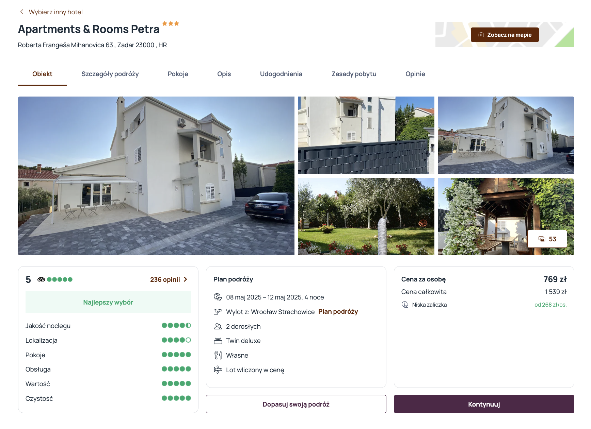Click the calendar icon beside travel dates
591x429 pixels.
click(218, 297)
